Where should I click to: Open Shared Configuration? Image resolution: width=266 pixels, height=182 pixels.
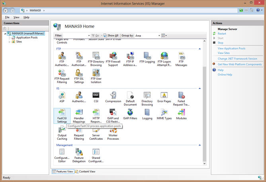click(x=96, y=156)
